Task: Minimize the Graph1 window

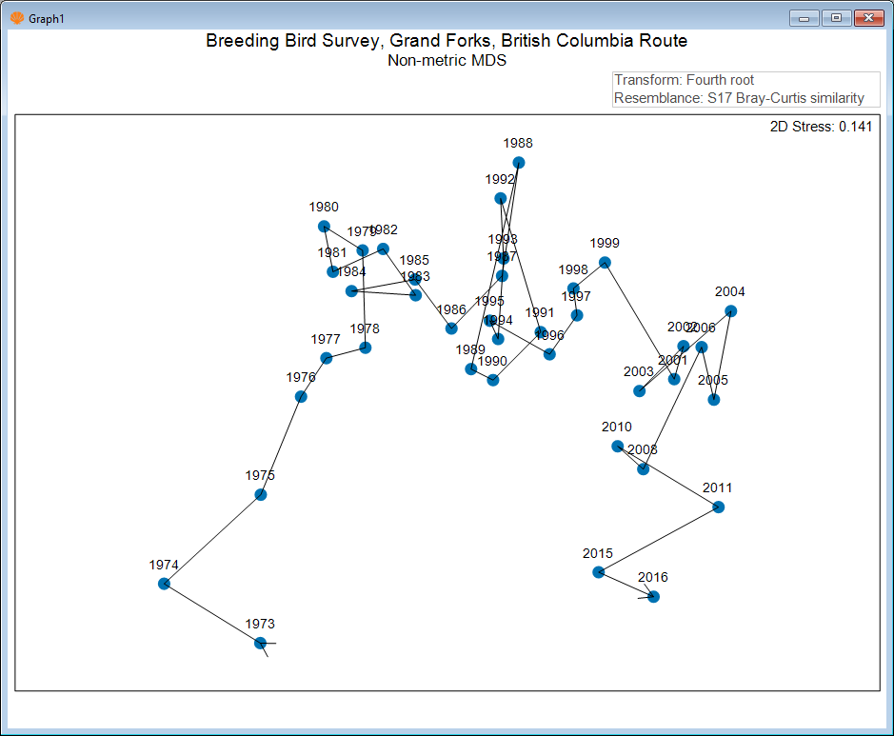Action: coord(805,18)
